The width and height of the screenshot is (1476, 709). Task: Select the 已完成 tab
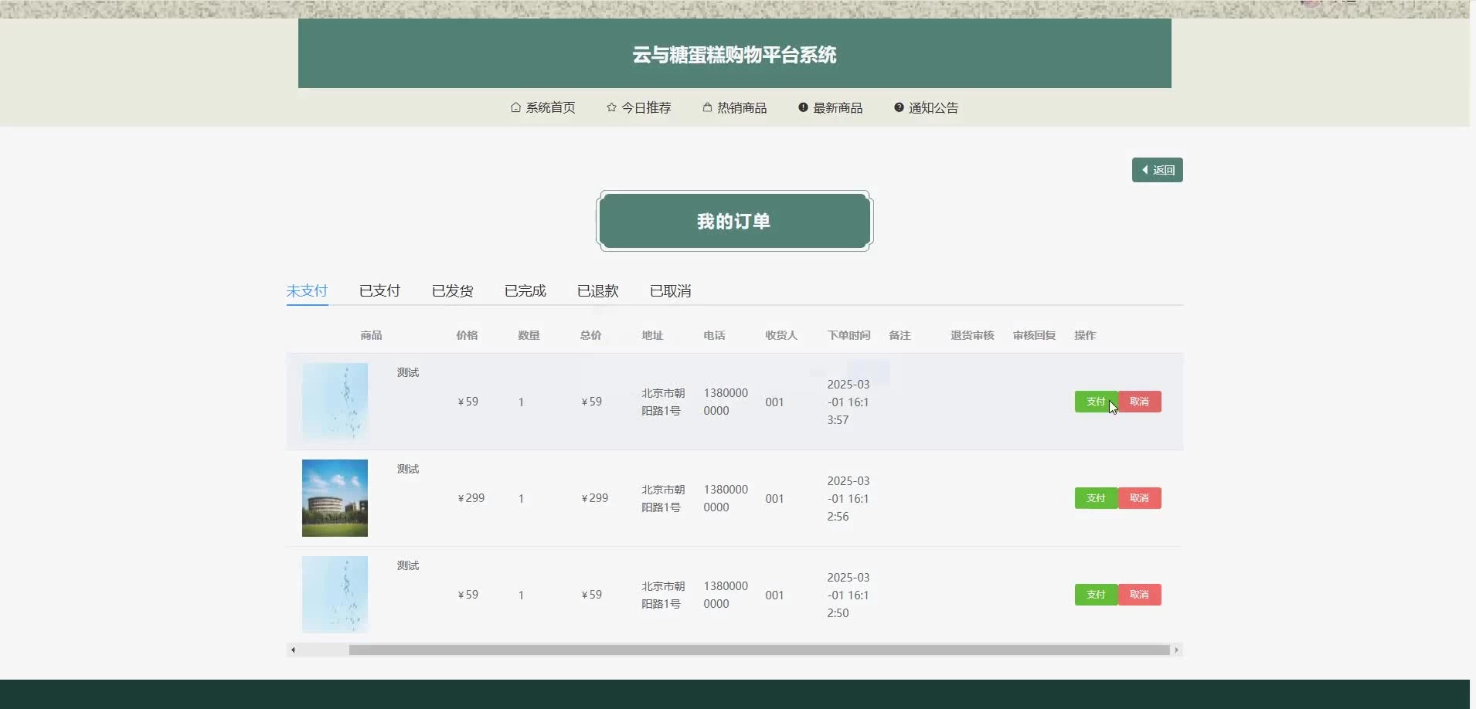point(525,291)
